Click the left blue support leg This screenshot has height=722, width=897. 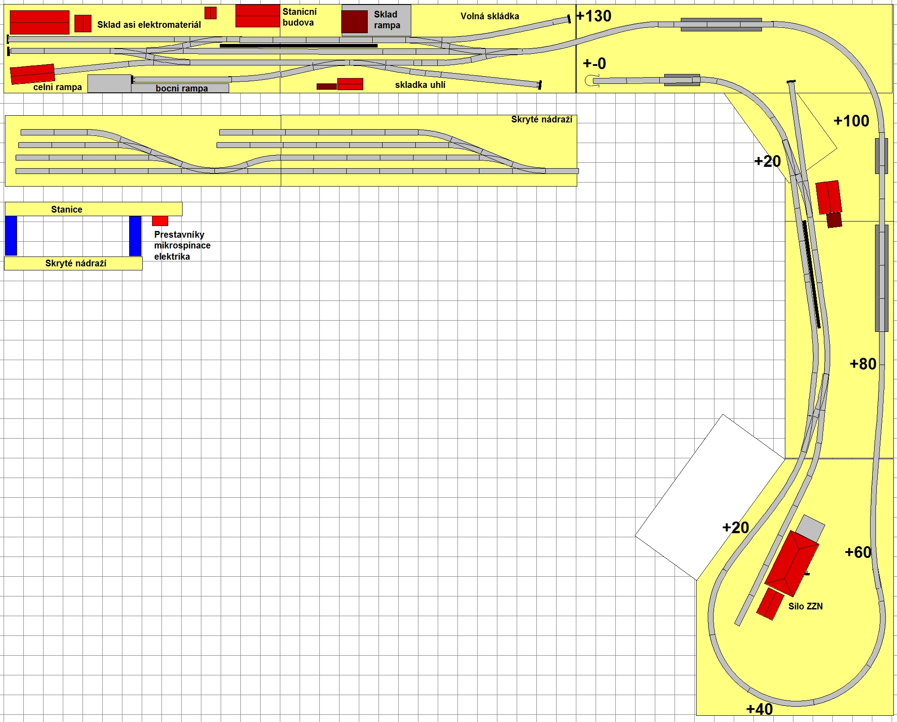(11, 235)
